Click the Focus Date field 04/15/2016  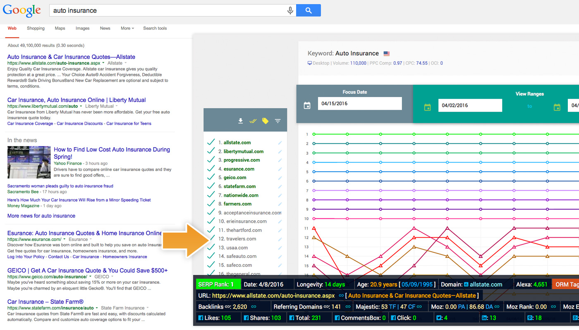pyautogui.click(x=360, y=104)
